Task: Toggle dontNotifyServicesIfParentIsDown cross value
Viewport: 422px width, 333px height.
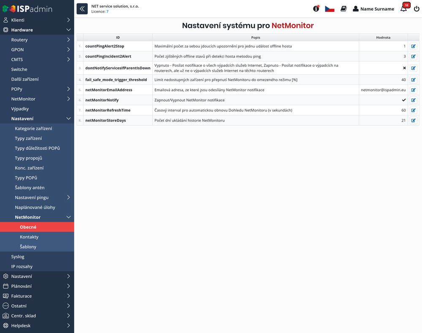Action: coord(404,68)
